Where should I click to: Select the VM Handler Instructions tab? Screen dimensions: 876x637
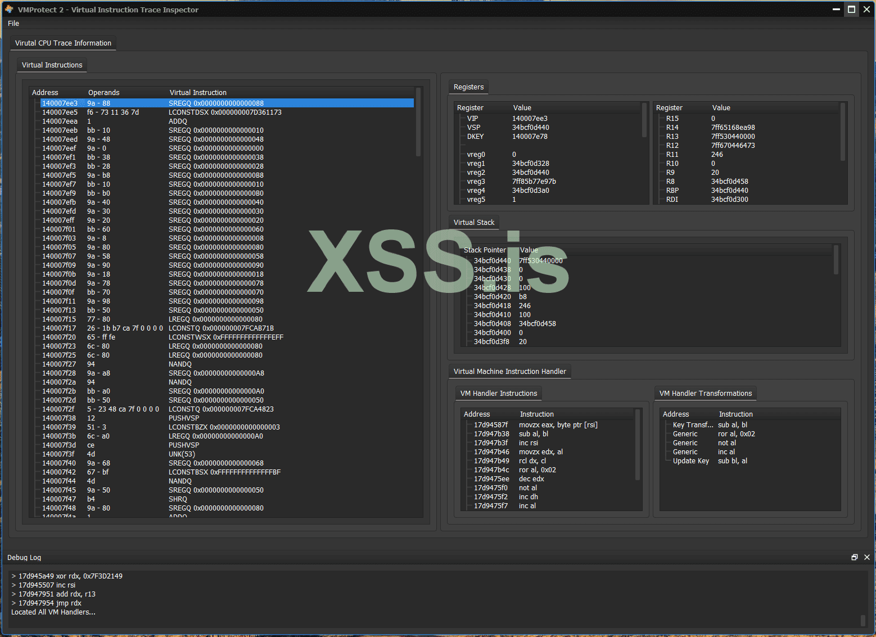click(x=498, y=394)
